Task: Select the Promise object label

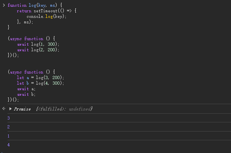Action: coord(22,109)
